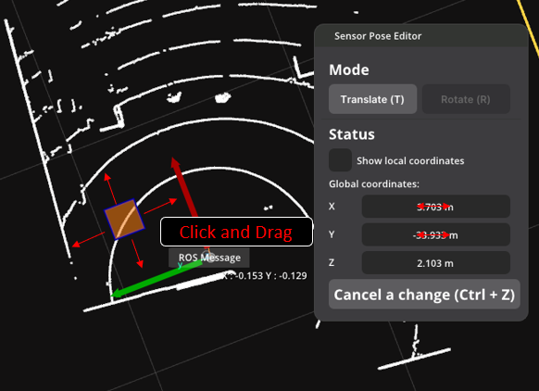
Task: Click the X Y coordinate readout text
Action: 264,276
